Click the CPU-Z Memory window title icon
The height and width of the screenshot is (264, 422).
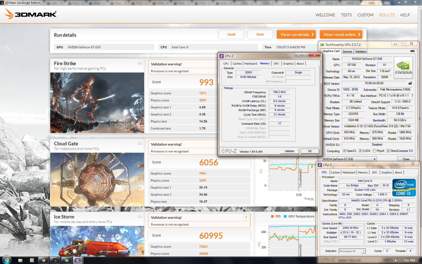[x=222, y=56]
